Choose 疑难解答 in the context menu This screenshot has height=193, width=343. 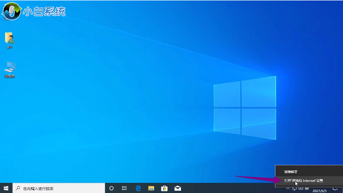coord(309,172)
